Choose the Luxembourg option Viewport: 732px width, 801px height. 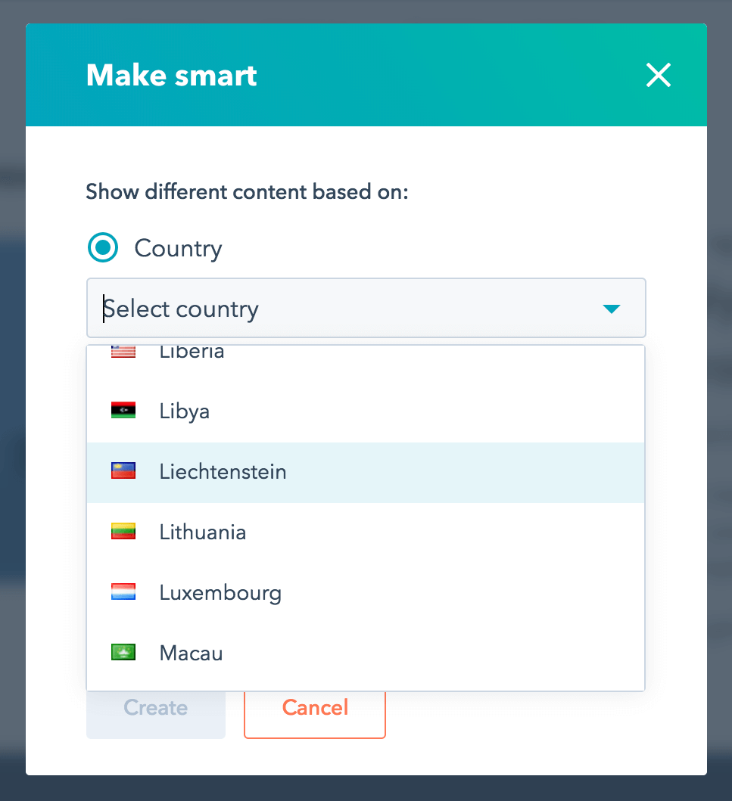pyautogui.click(x=220, y=593)
